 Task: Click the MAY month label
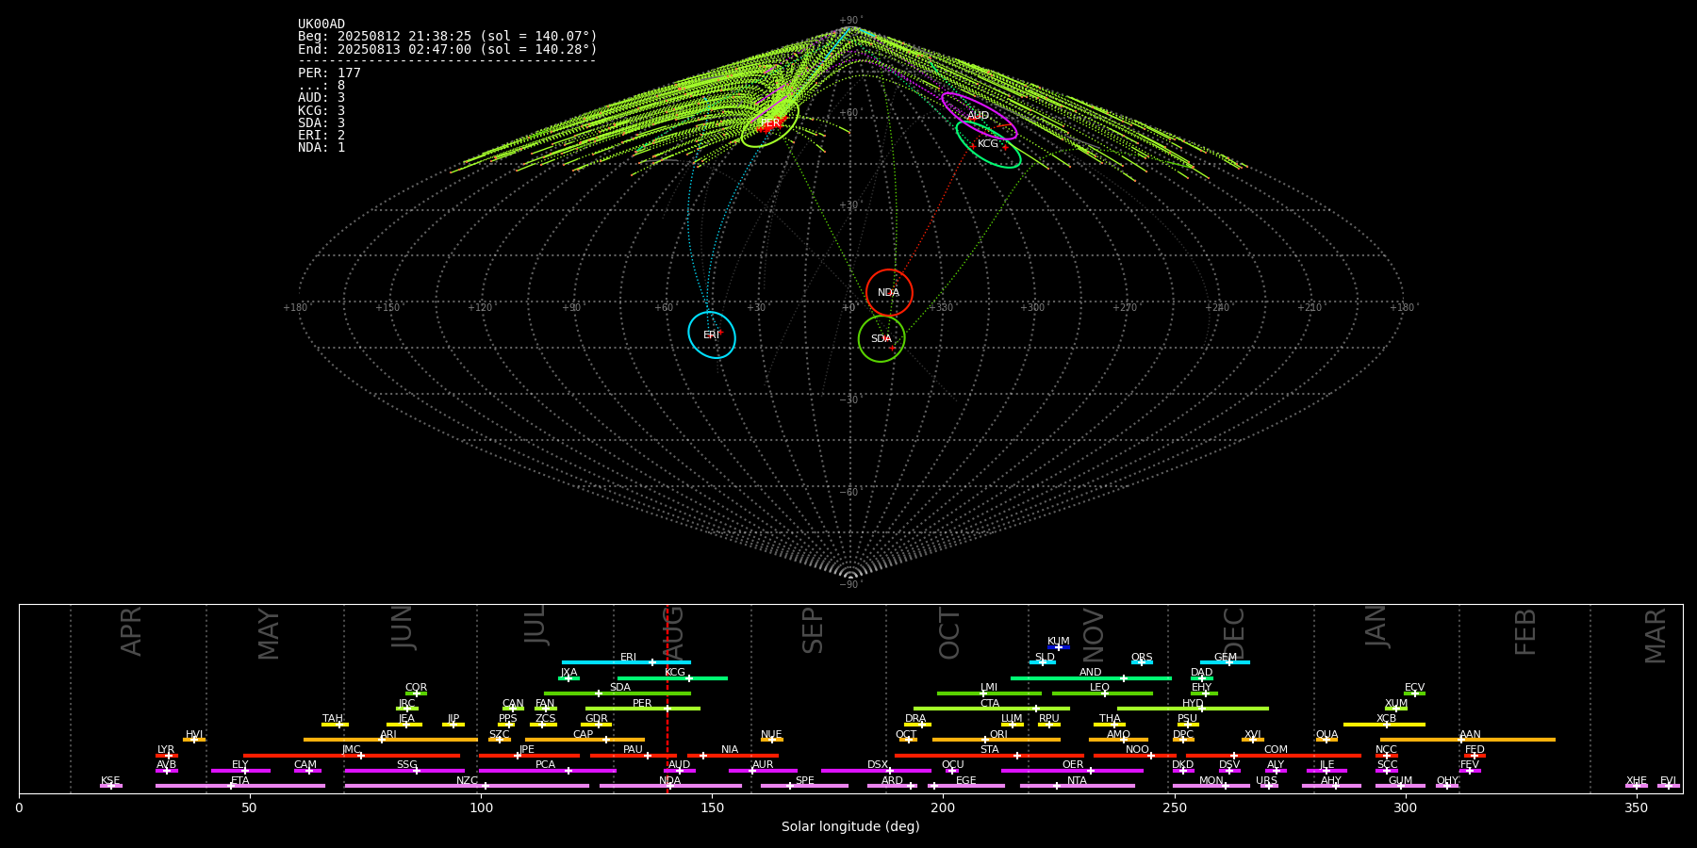coord(269,634)
